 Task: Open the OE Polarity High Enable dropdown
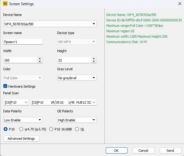pos(77,120)
